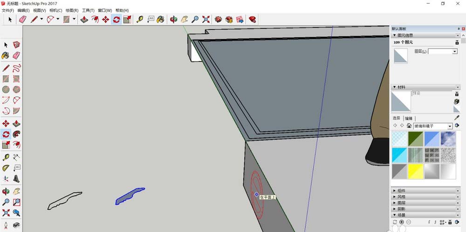
Task: Switch to the 编辑 tab in materials
Action: coord(408,118)
